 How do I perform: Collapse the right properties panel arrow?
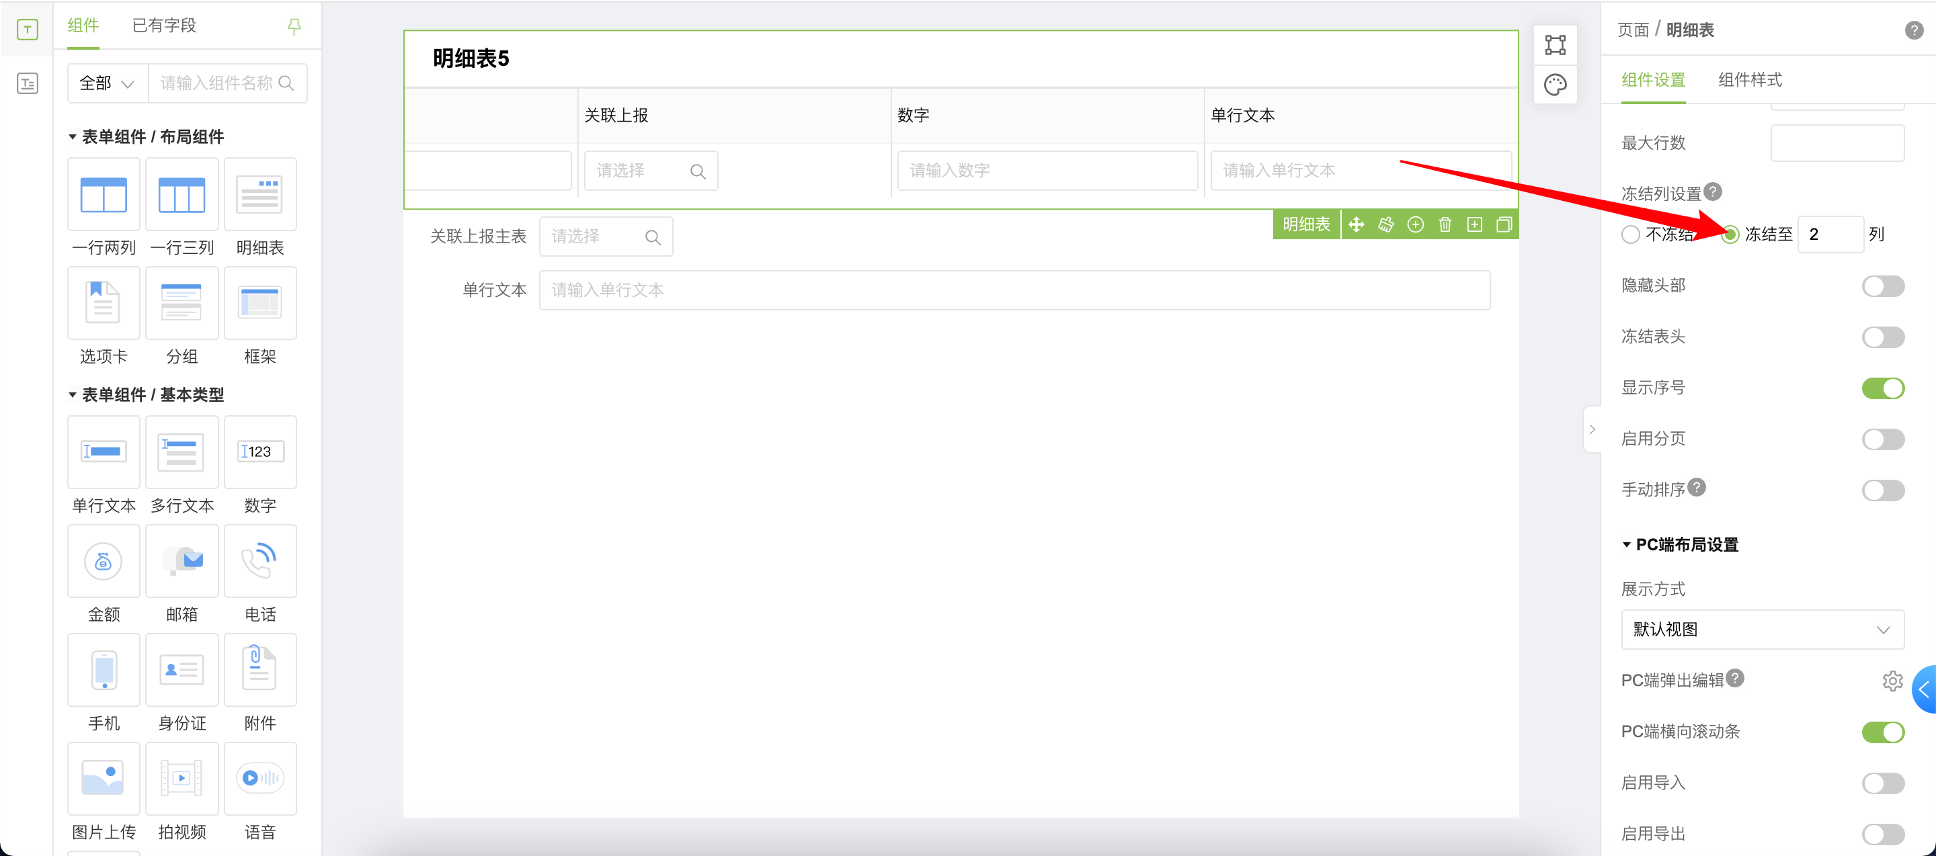click(x=1591, y=429)
